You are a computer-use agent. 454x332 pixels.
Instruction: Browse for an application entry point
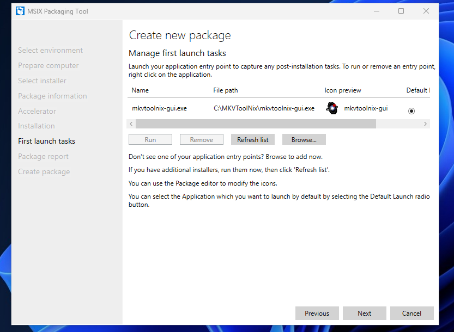click(304, 139)
